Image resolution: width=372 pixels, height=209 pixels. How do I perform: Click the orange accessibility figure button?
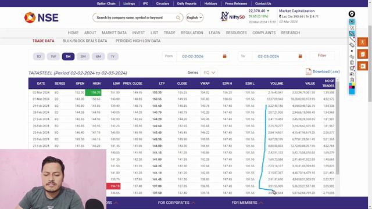[x=362, y=42]
